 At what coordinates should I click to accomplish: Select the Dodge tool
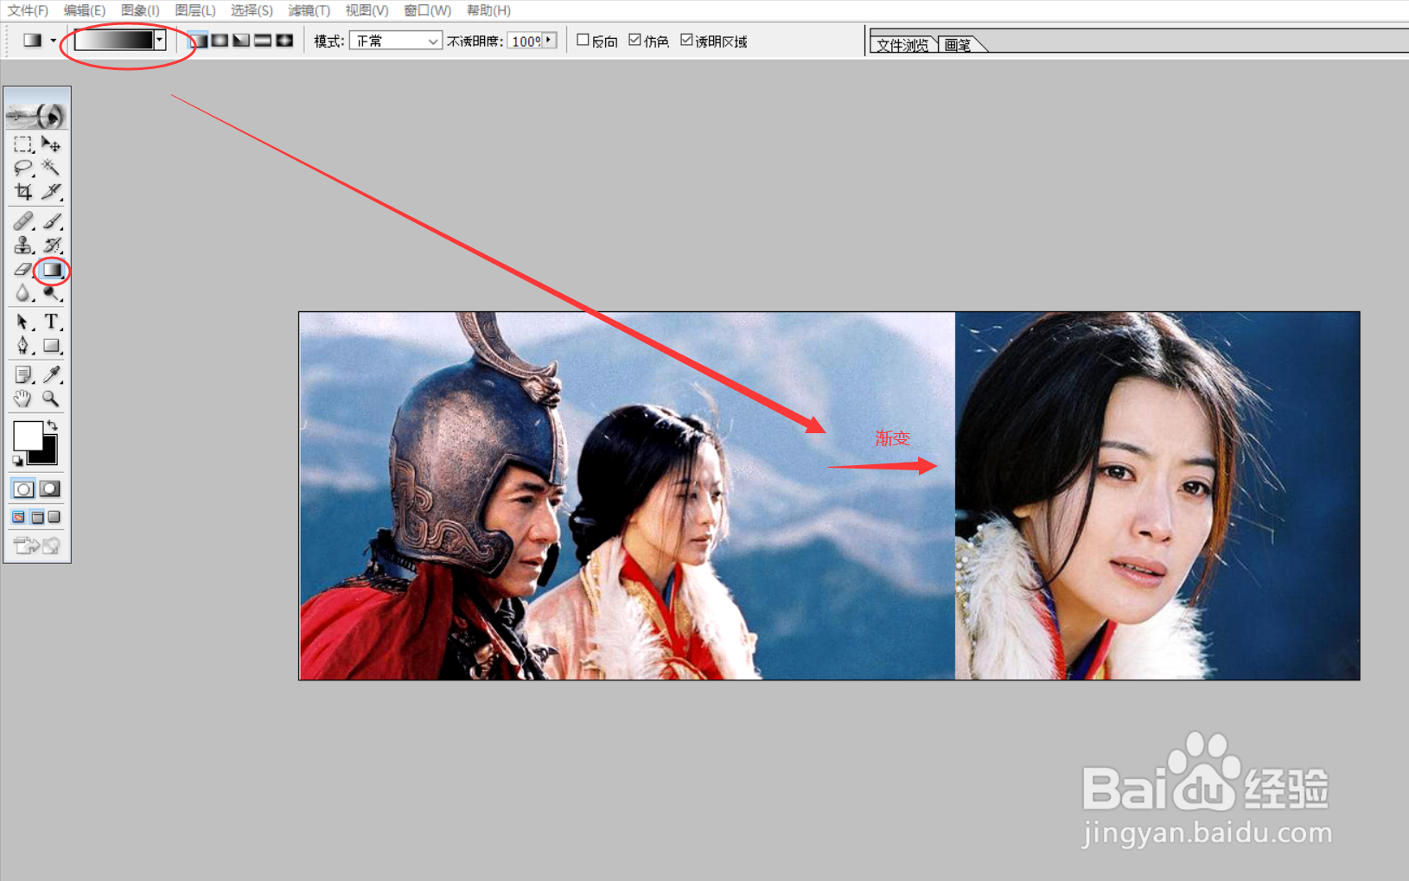tap(51, 294)
